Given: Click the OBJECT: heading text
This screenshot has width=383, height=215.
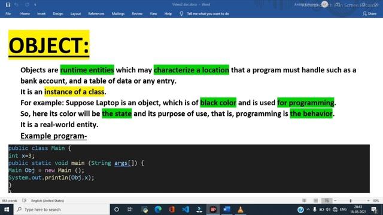Looking at the screenshot, I should coord(49,45).
